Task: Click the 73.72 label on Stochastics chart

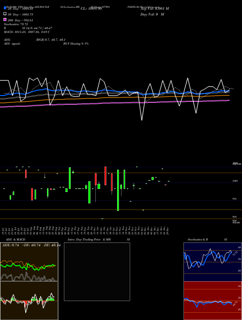Action: point(235,254)
